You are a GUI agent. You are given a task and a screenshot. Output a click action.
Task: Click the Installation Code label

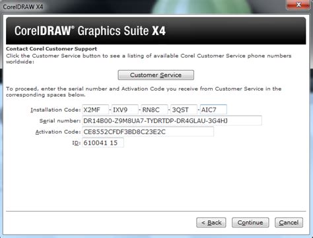point(55,110)
